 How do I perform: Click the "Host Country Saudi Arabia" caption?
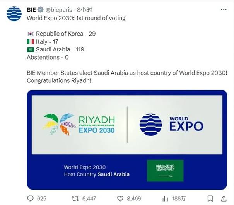pos(97,174)
